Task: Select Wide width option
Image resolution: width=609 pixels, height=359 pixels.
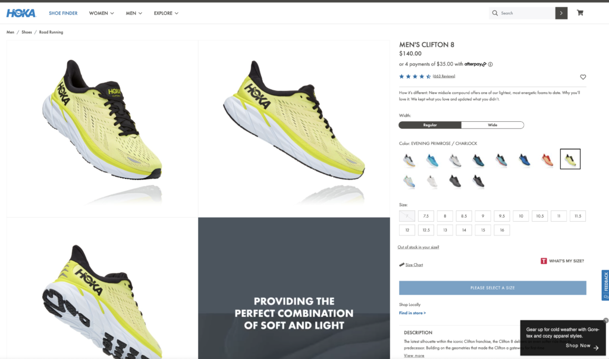Action: pyautogui.click(x=492, y=125)
